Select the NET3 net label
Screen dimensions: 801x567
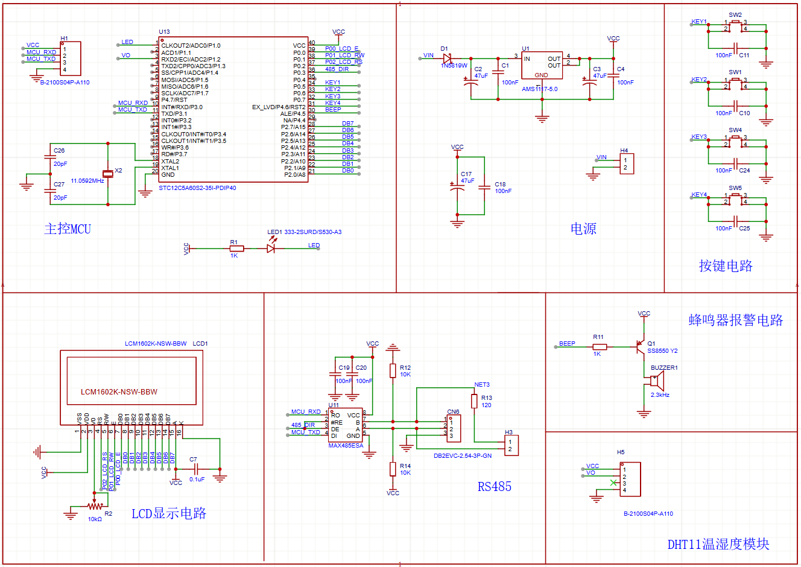tap(482, 385)
